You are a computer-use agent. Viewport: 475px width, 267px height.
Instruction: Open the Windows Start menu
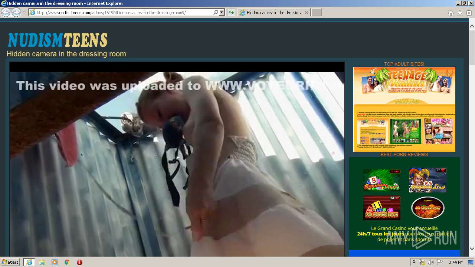tap(10, 262)
